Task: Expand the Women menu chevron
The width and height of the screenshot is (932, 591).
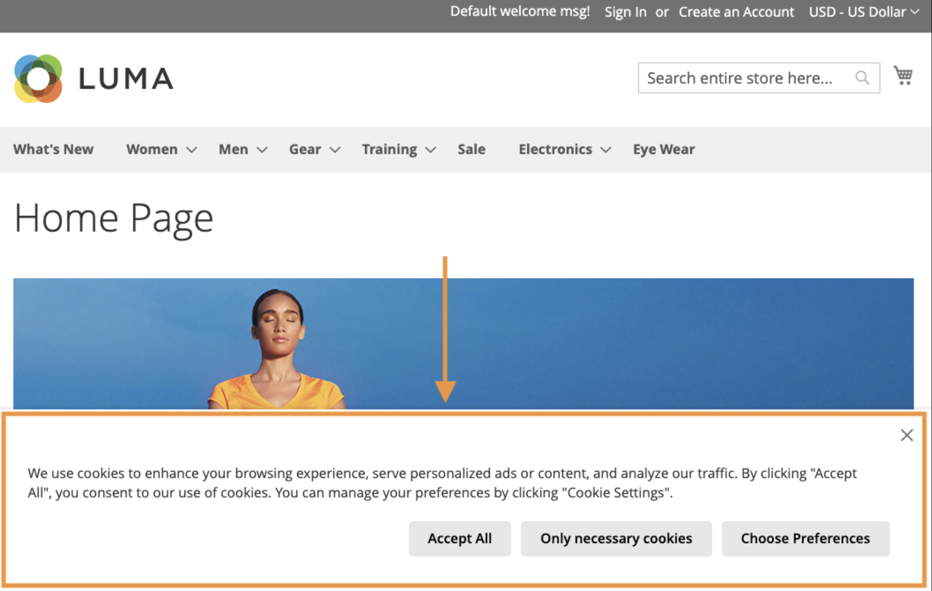Action: (x=192, y=150)
